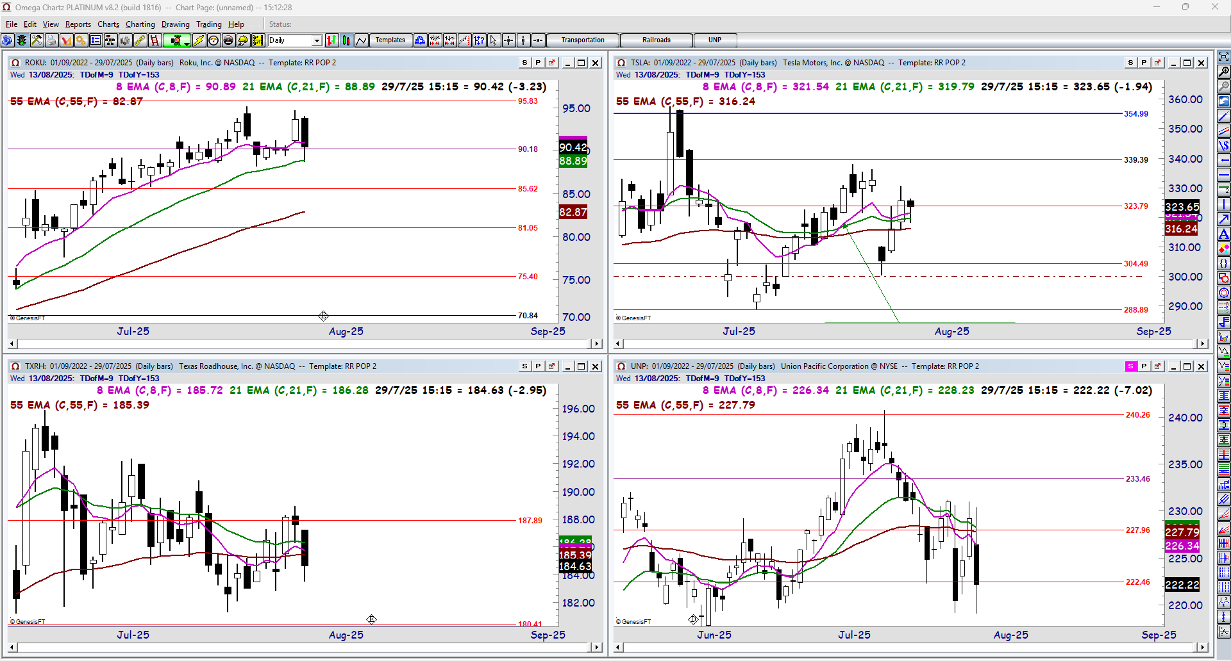
Task: Toggle the P button on TSLA chart
Action: [x=1144, y=63]
